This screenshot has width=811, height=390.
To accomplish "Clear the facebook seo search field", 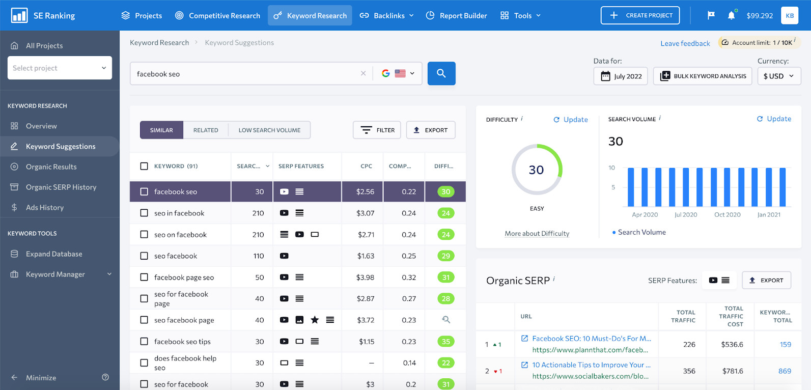I will [x=363, y=73].
